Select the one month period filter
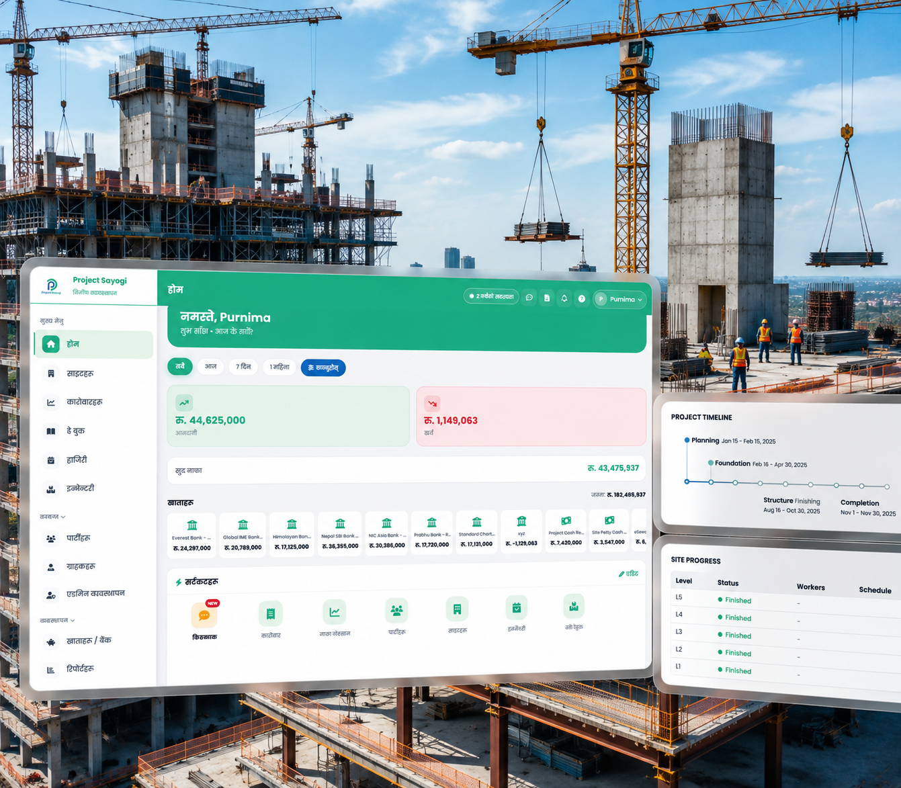The image size is (901, 788). [x=280, y=367]
